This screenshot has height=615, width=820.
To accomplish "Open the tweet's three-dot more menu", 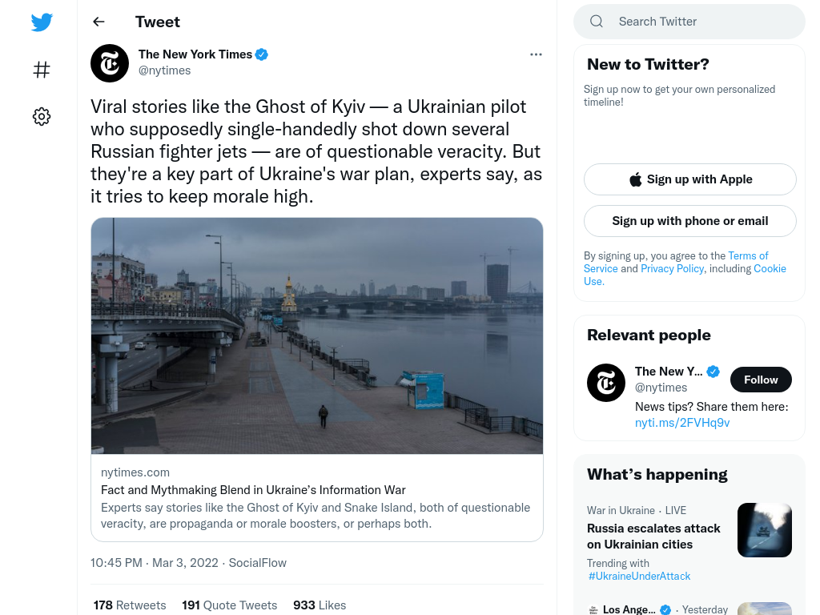I will click(536, 54).
